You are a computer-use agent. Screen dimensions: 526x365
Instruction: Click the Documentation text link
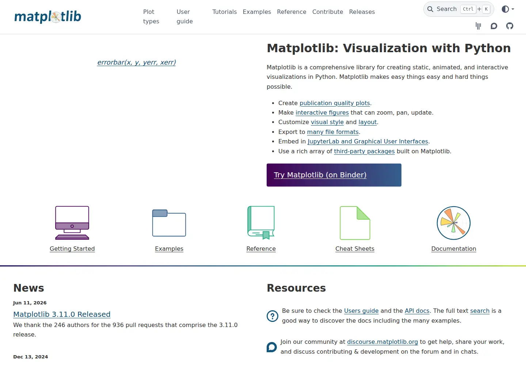click(x=454, y=249)
